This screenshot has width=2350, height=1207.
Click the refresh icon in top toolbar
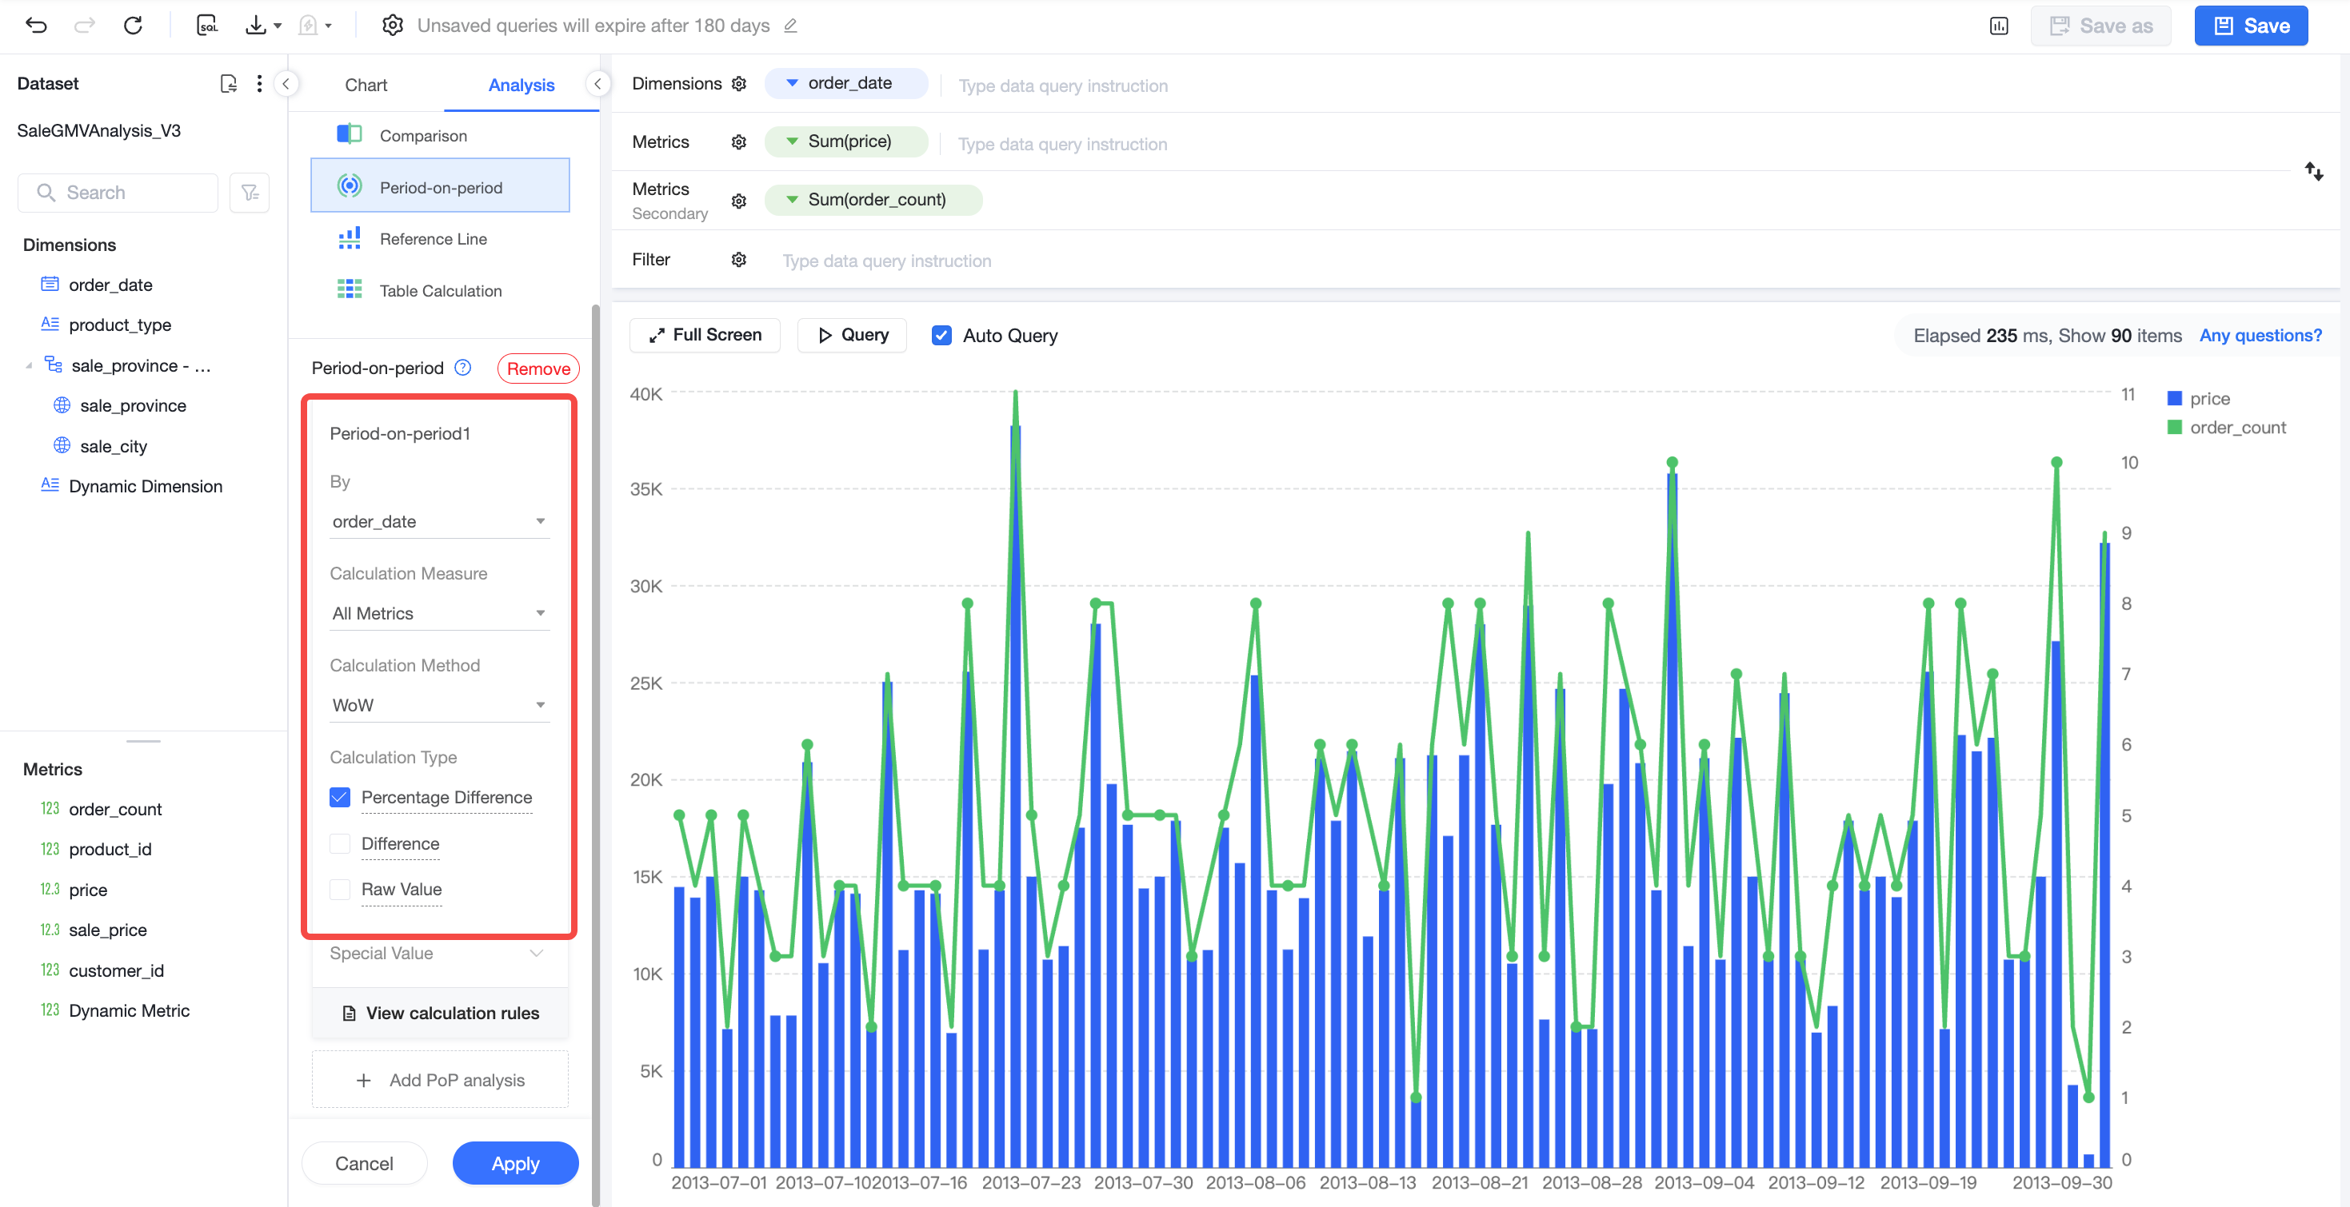pos(134,26)
